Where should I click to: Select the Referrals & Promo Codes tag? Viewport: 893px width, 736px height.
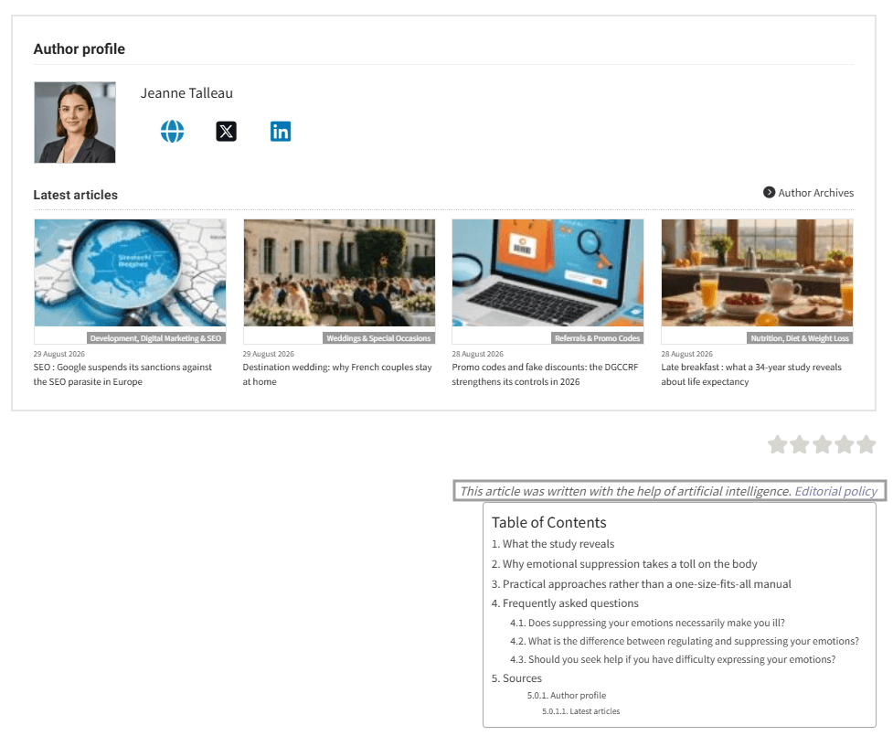click(598, 338)
